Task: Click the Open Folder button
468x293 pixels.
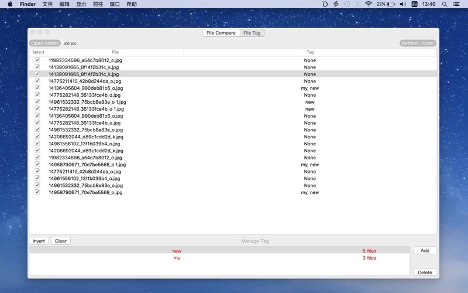Action: [x=45, y=43]
